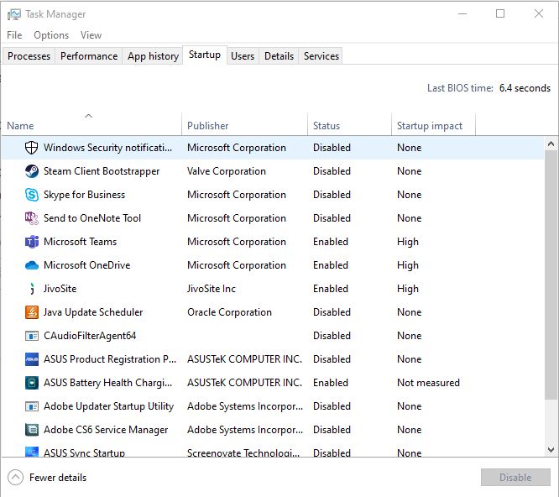This screenshot has height=497, width=559.
Task: Open the View menu
Action: [x=91, y=35]
